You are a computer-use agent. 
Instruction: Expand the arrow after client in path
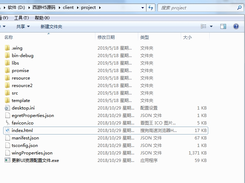coord(79,7)
